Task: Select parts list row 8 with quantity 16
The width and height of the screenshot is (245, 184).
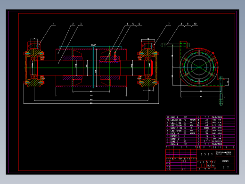Action: (200, 125)
